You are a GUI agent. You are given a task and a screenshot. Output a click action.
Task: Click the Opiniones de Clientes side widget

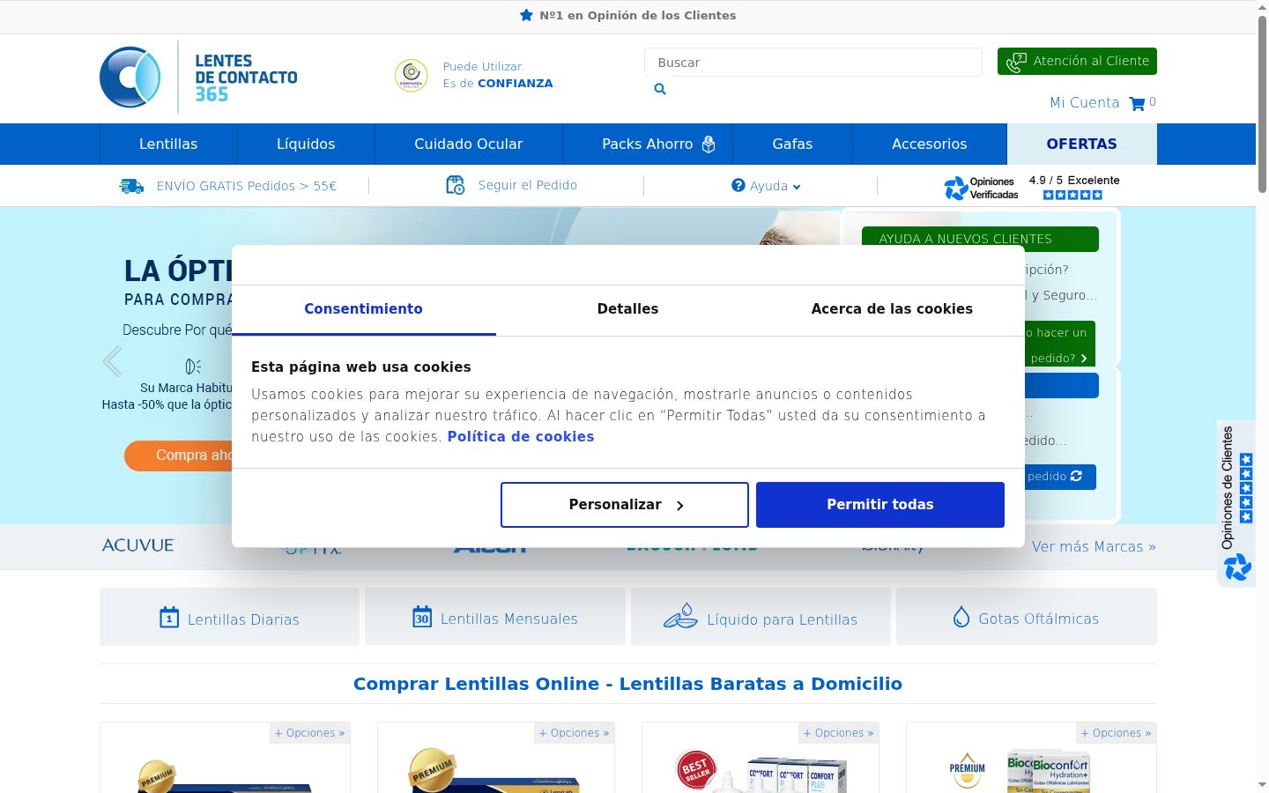pyautogui.click(x=1236, y=503)
